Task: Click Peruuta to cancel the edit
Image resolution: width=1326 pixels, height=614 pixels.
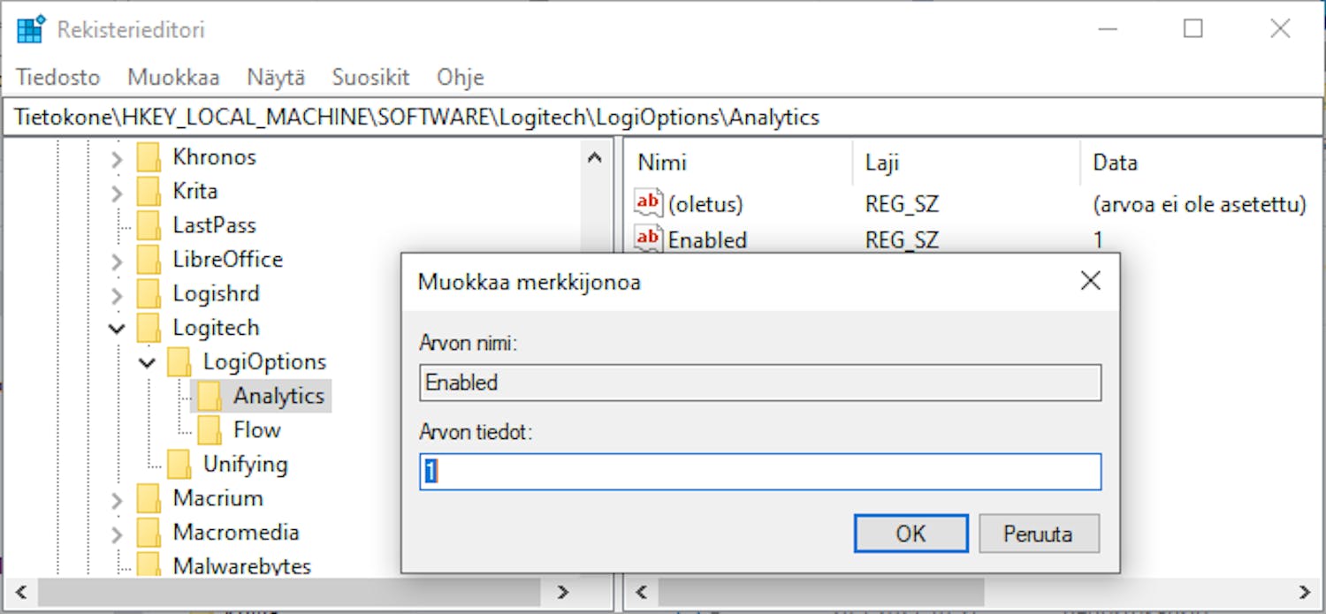Action: coord(1039,533)
